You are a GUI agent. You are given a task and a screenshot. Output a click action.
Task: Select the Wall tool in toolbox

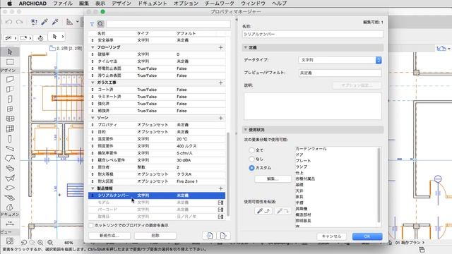pyautogui.click(x=10, y=79)
